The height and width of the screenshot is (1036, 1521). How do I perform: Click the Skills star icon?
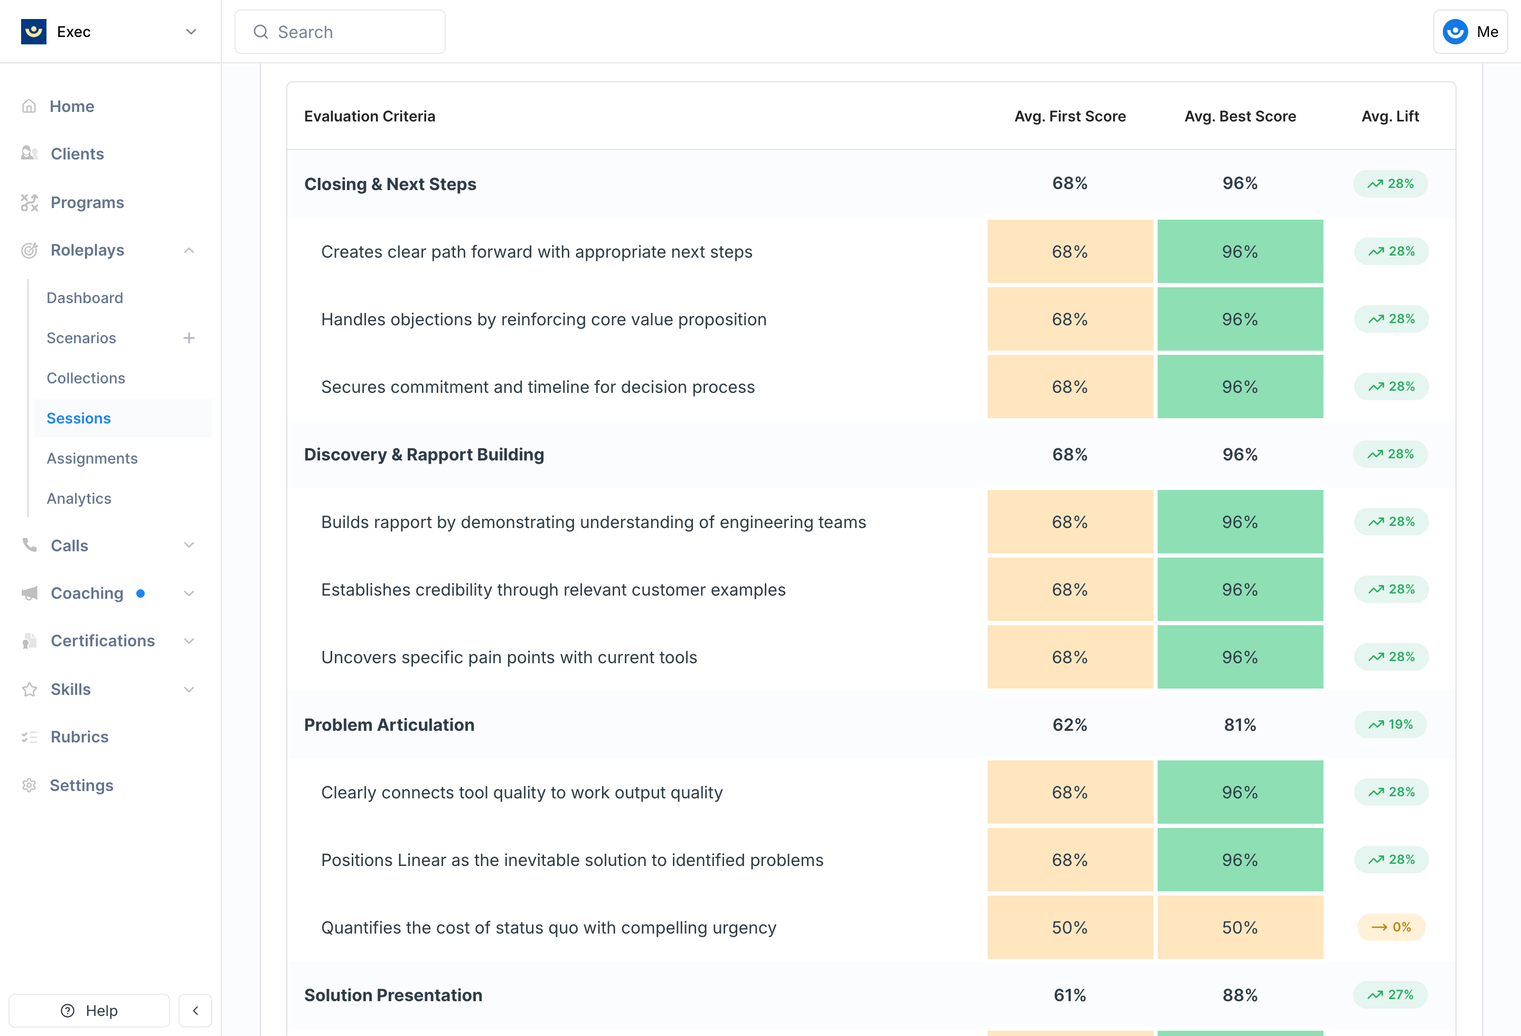pos(30,689)
